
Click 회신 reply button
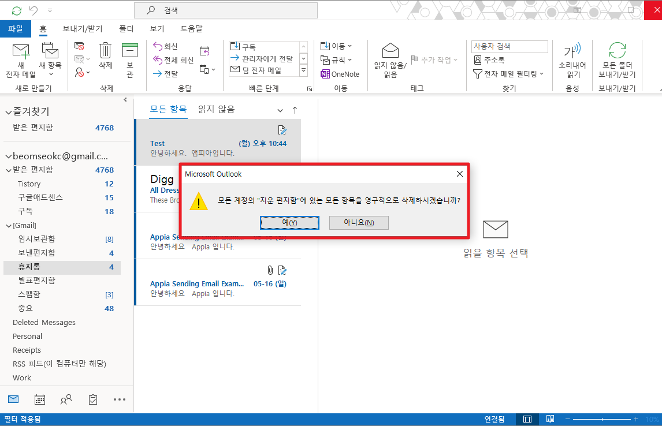click(x=165, y=46)
